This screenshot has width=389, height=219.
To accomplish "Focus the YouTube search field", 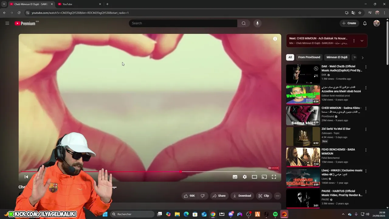I will point(183,23).
